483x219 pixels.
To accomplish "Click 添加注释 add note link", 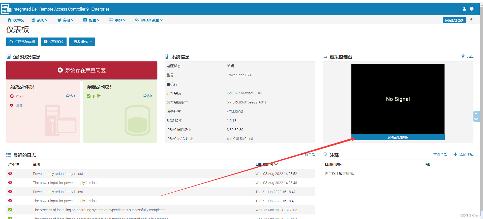I will tap(463, 155).
